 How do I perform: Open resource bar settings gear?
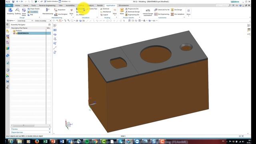(x=7, y=24)
